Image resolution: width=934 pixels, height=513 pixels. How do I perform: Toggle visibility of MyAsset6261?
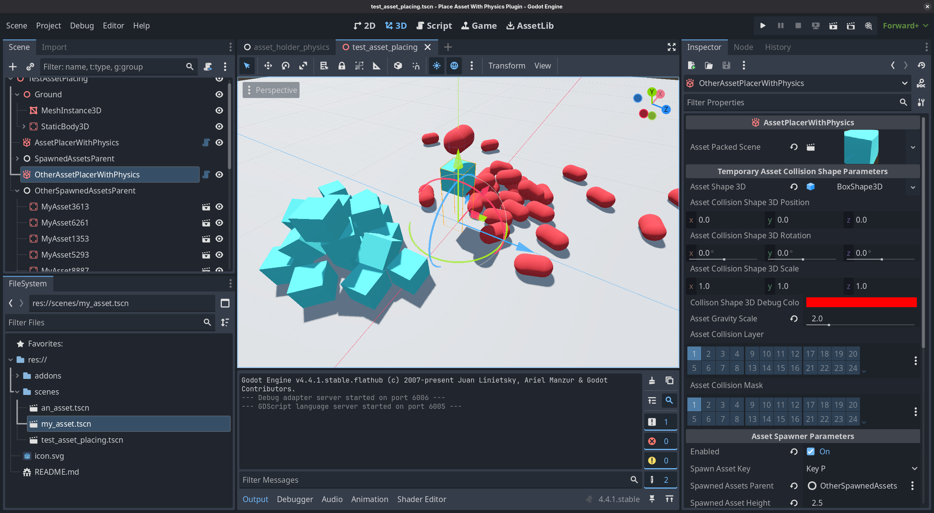click(x=219, y=223)
